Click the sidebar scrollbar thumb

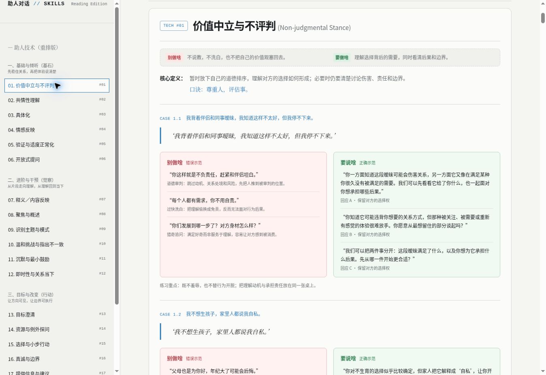coord(117,156)
